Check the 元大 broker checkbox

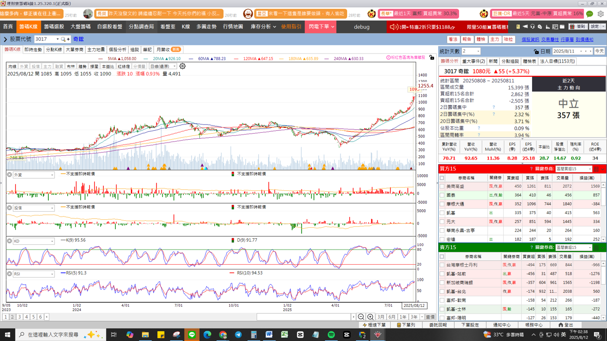[442, 222]
